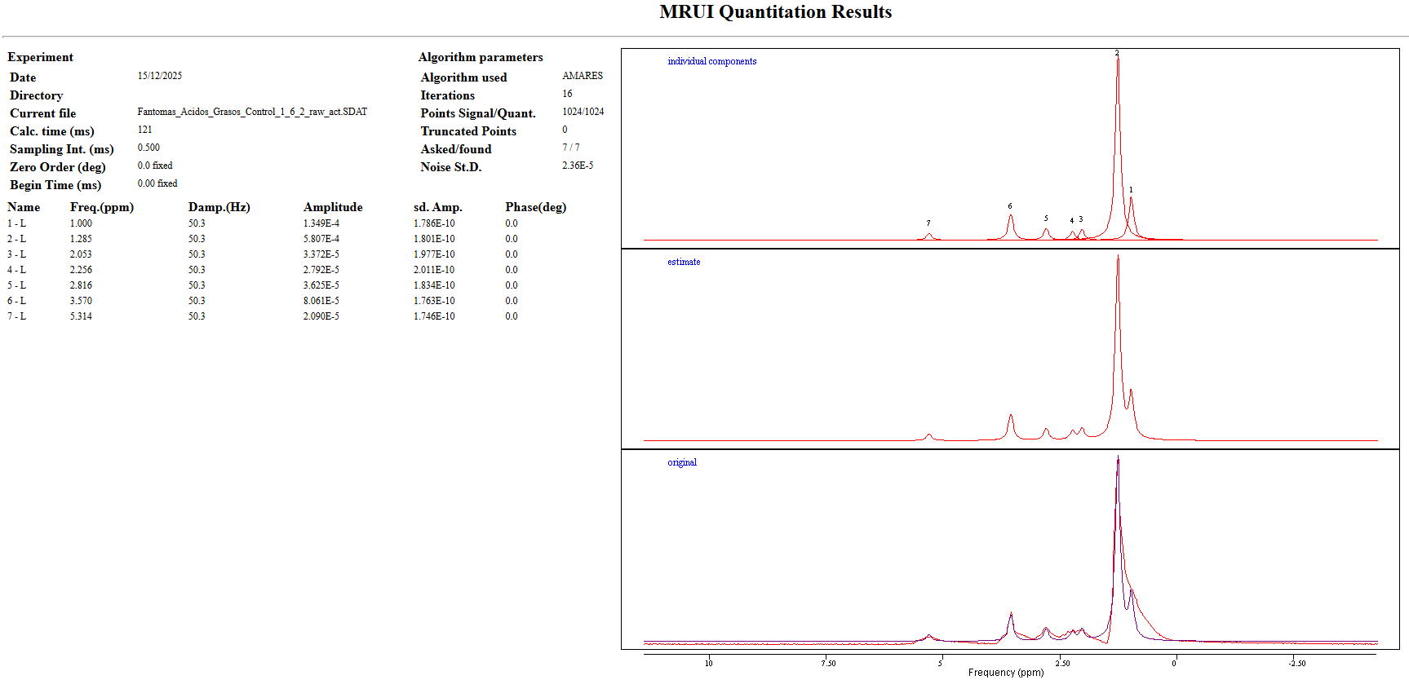Click the date value 15/12/2025
The width and height of the screenshot is (1409, 680).
click(x=160, y=76)
